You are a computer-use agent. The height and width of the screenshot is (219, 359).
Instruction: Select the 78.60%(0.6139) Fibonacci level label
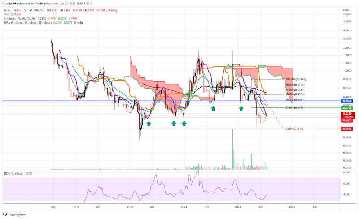[295, 85]
